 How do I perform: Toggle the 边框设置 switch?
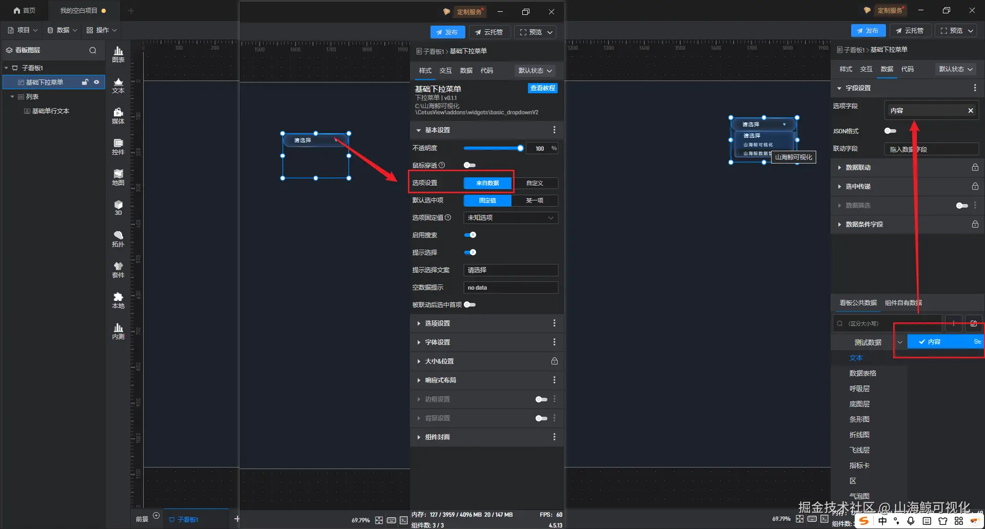tap(541, 399)
